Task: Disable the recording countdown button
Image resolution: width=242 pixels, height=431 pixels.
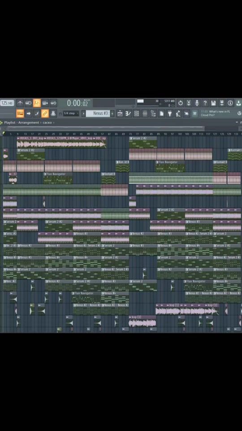Action: tap(37, 103)
